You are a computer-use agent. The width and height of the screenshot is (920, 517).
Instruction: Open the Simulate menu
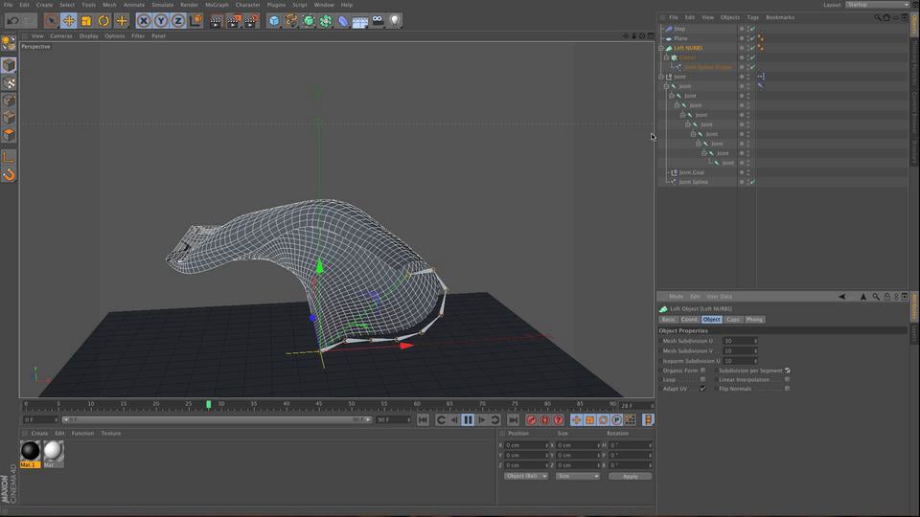tap(163, 5)
